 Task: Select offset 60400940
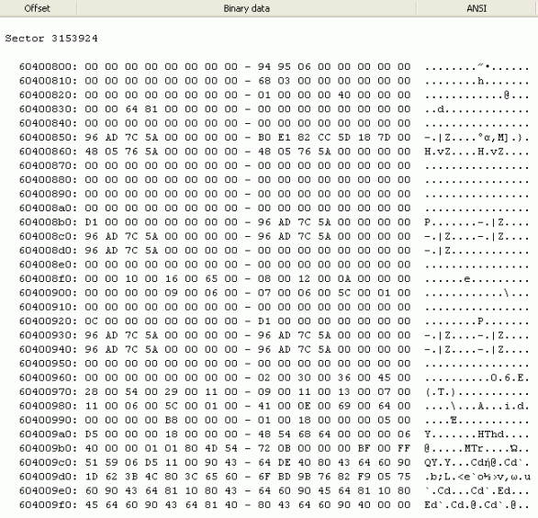[x=48, y=349]
